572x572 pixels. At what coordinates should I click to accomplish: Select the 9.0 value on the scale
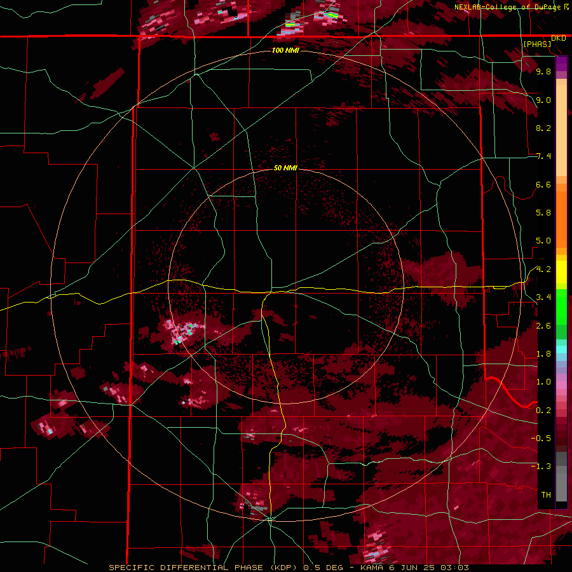click(x=543, y=100)
